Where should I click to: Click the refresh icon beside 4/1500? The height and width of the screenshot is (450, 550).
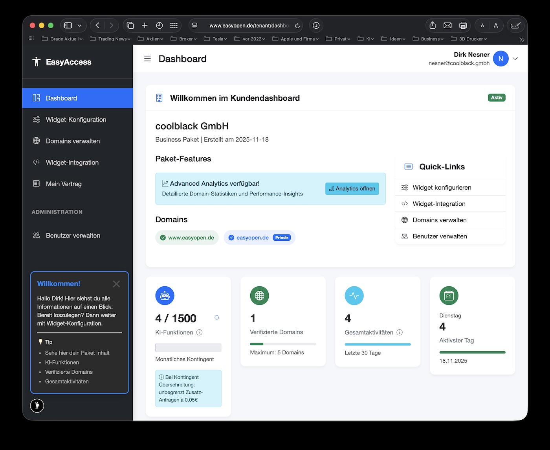pos(216,317)
